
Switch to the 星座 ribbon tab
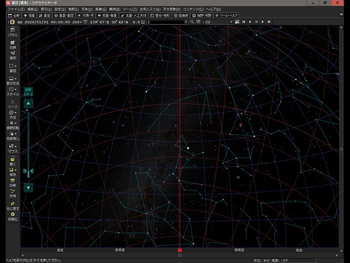coord(45,15)
